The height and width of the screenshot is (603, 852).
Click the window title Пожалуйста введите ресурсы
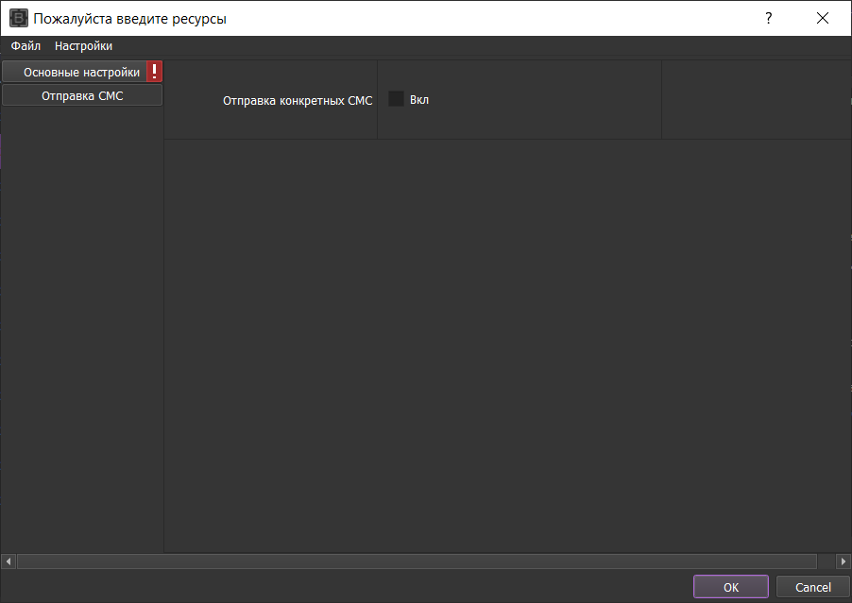click(x=130, y=18)
